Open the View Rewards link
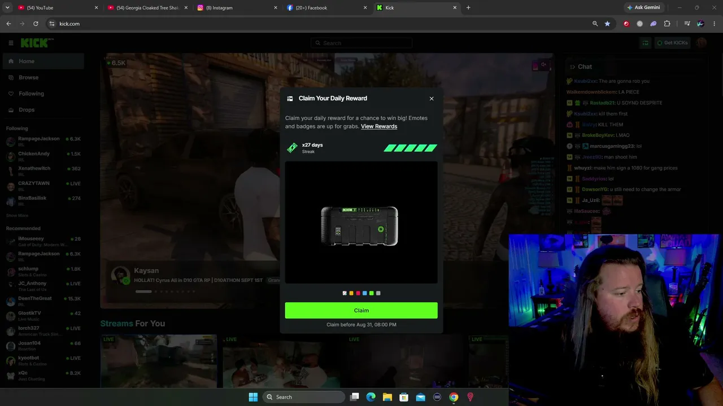Screen dimensions: 723x406 (379, 126)
